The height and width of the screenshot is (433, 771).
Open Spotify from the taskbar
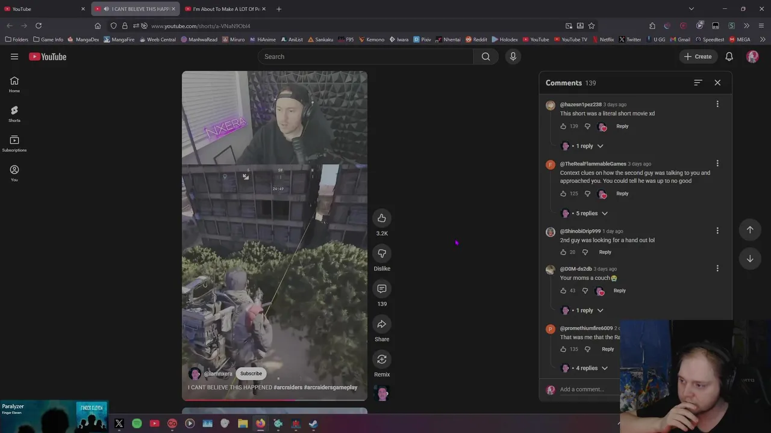click(x=137, y=423)
